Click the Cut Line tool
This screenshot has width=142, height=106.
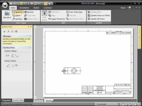[x=71, y=15]
